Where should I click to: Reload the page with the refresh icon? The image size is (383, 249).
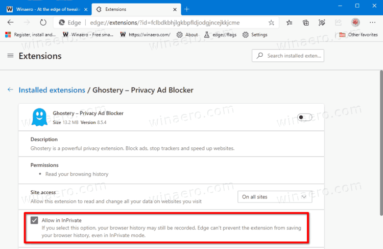coord(43,22)
